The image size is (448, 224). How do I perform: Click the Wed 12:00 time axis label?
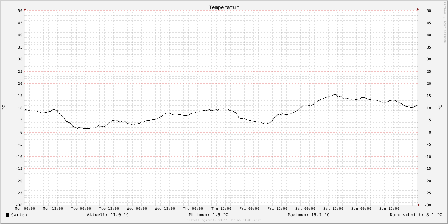(x=165, y=209)
